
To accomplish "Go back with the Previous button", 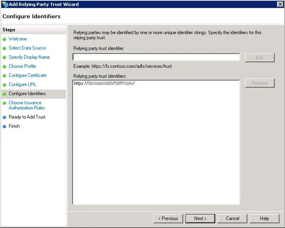I will click(x=168, y=218).
